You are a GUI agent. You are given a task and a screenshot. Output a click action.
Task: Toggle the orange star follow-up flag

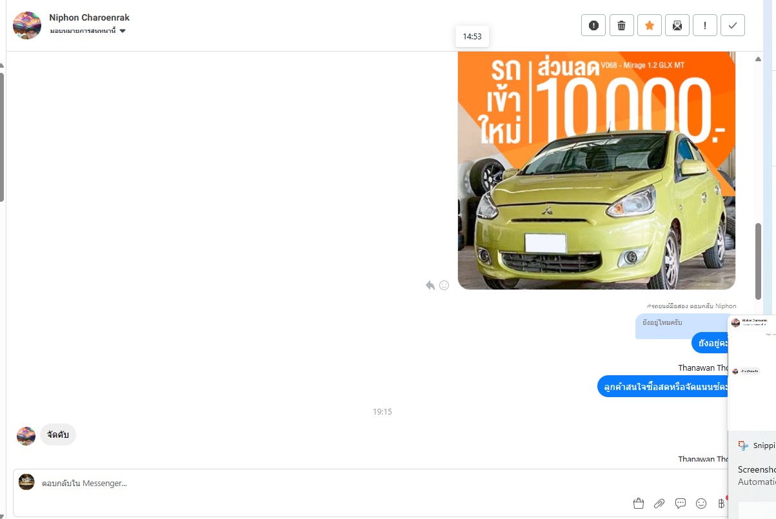coord(649,25)
